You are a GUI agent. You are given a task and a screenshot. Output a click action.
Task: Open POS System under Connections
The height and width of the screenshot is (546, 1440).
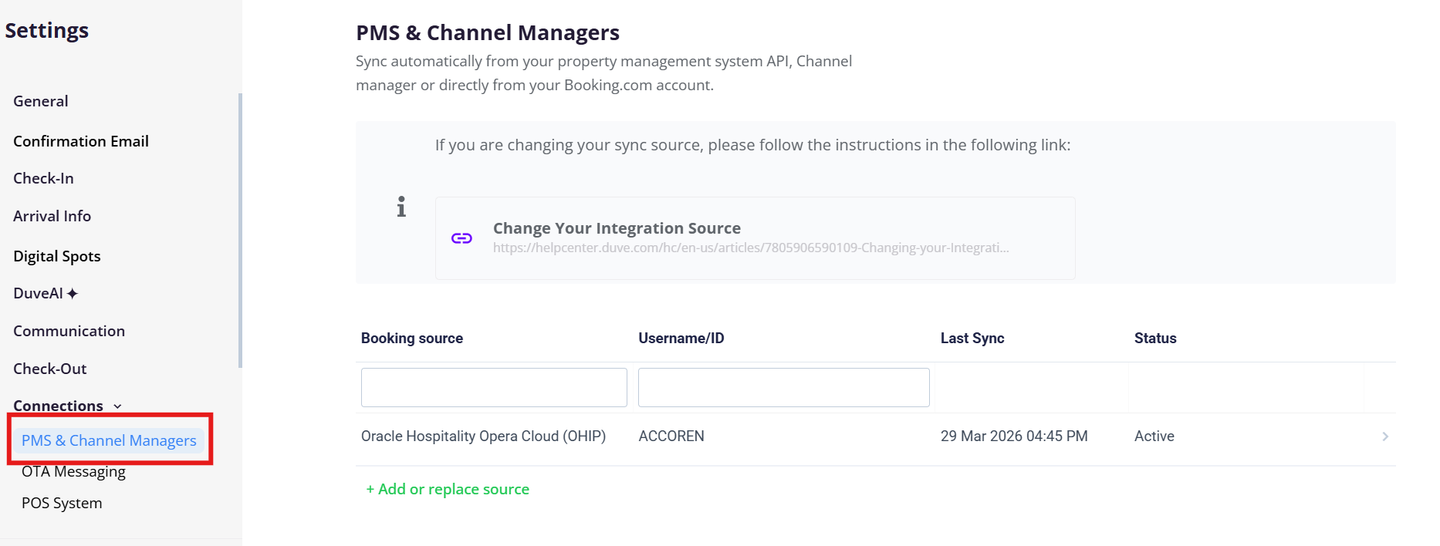62,503
